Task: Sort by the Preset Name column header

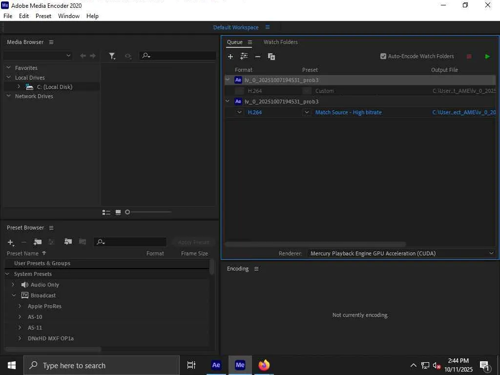Action: pos(22,253)
